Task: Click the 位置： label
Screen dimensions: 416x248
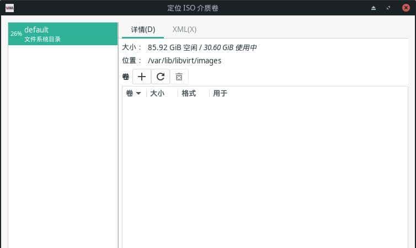Action: coord(132,61)
